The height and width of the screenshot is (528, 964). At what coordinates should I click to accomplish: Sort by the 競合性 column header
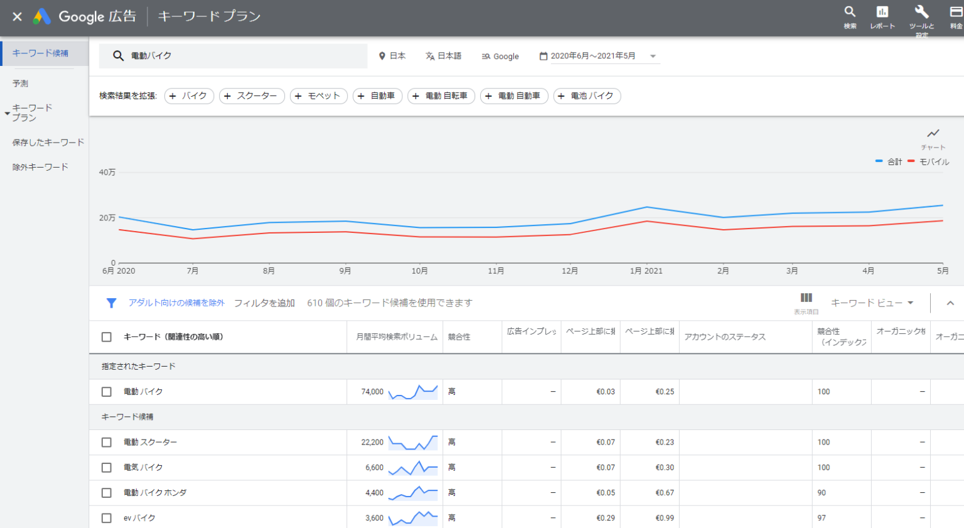tap(459, 337)
